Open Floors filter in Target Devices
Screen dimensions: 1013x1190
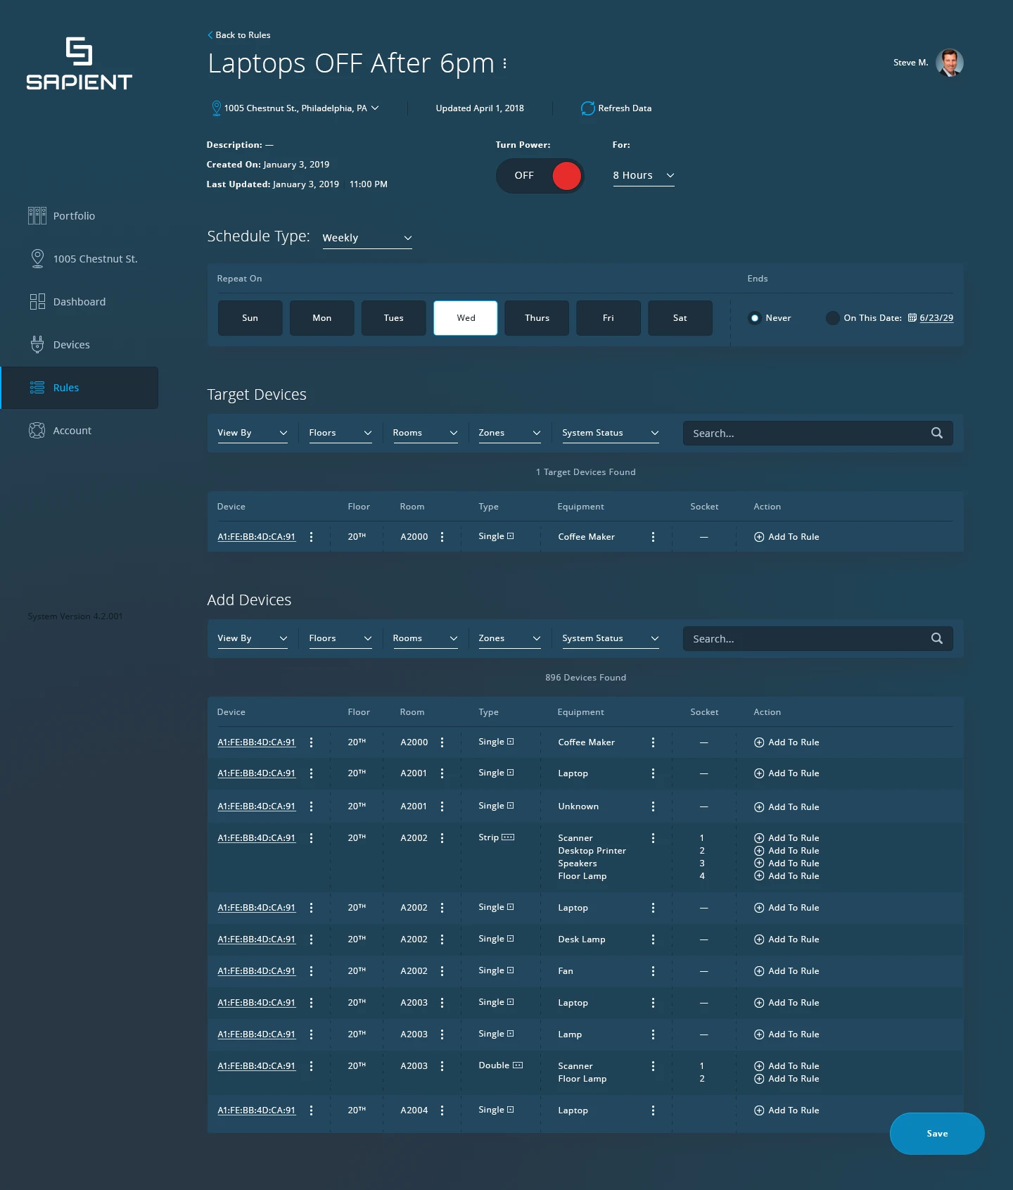[340, 433]
